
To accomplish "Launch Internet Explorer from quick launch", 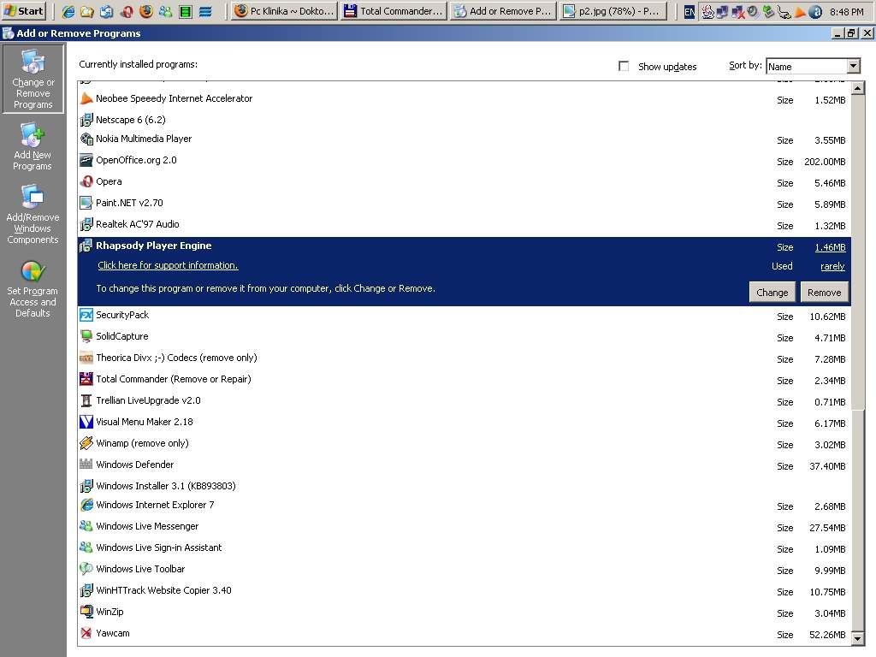I will point(68,11).
